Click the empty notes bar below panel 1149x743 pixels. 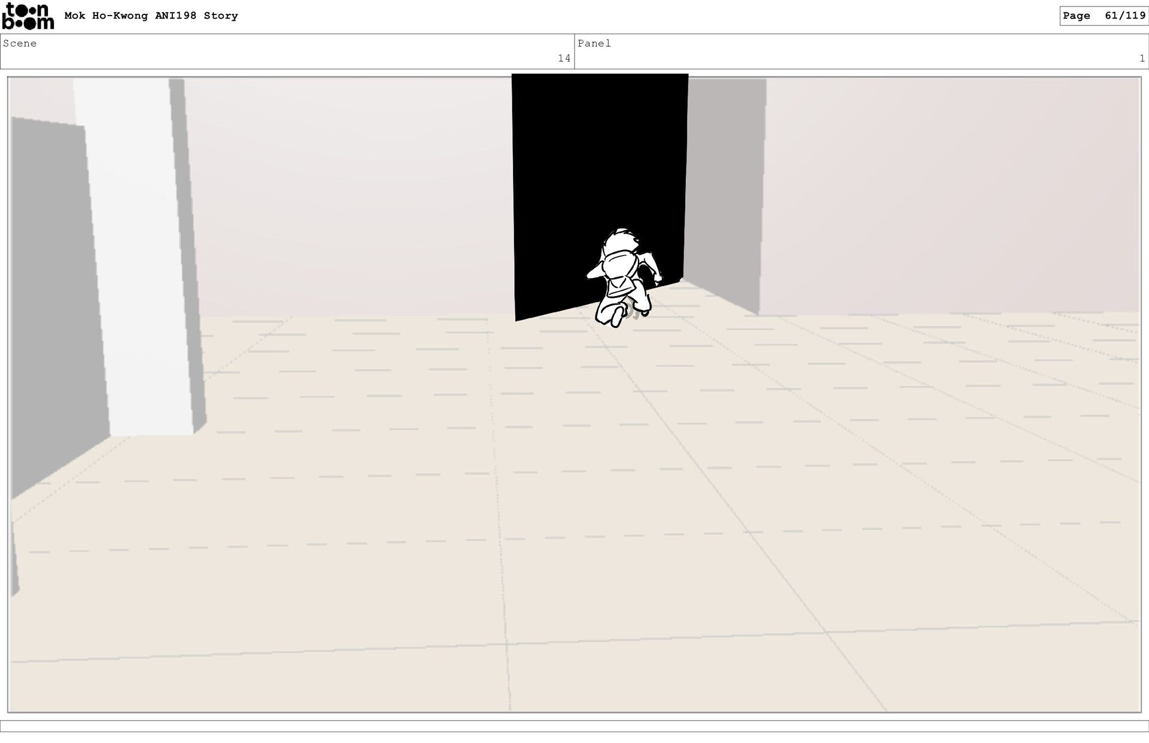point(574,726)
